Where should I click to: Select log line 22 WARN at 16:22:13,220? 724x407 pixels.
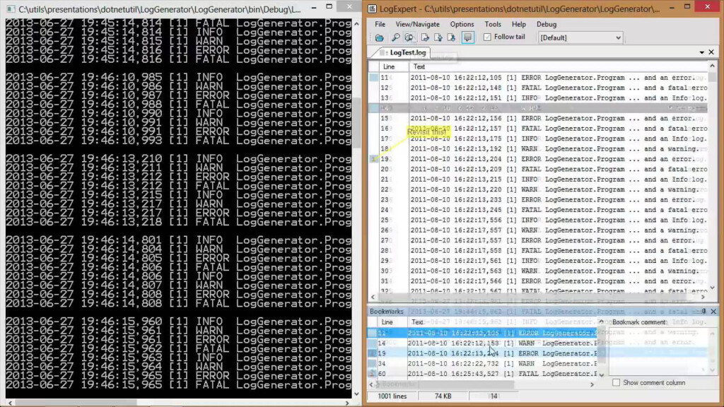538,189
